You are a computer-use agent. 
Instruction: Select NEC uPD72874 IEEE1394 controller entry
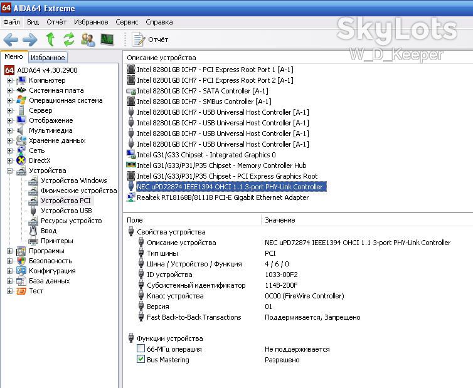(x=231, y=187)
